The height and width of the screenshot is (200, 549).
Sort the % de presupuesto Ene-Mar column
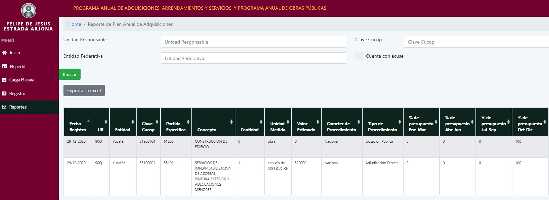[436, 122]
